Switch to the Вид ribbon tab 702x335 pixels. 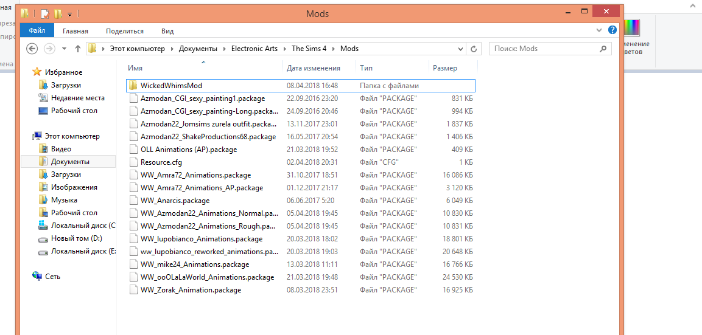point(167,31)
